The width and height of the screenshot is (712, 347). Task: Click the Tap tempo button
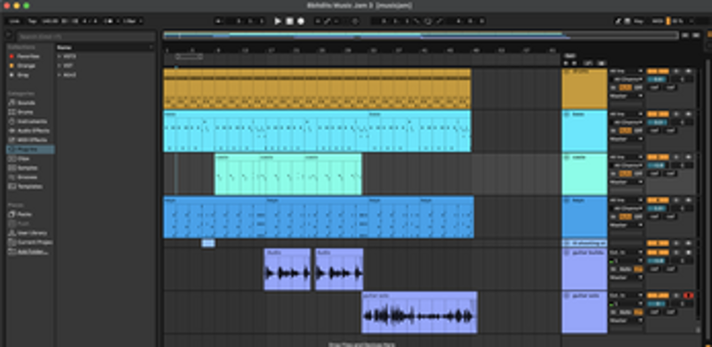point(32,21)
